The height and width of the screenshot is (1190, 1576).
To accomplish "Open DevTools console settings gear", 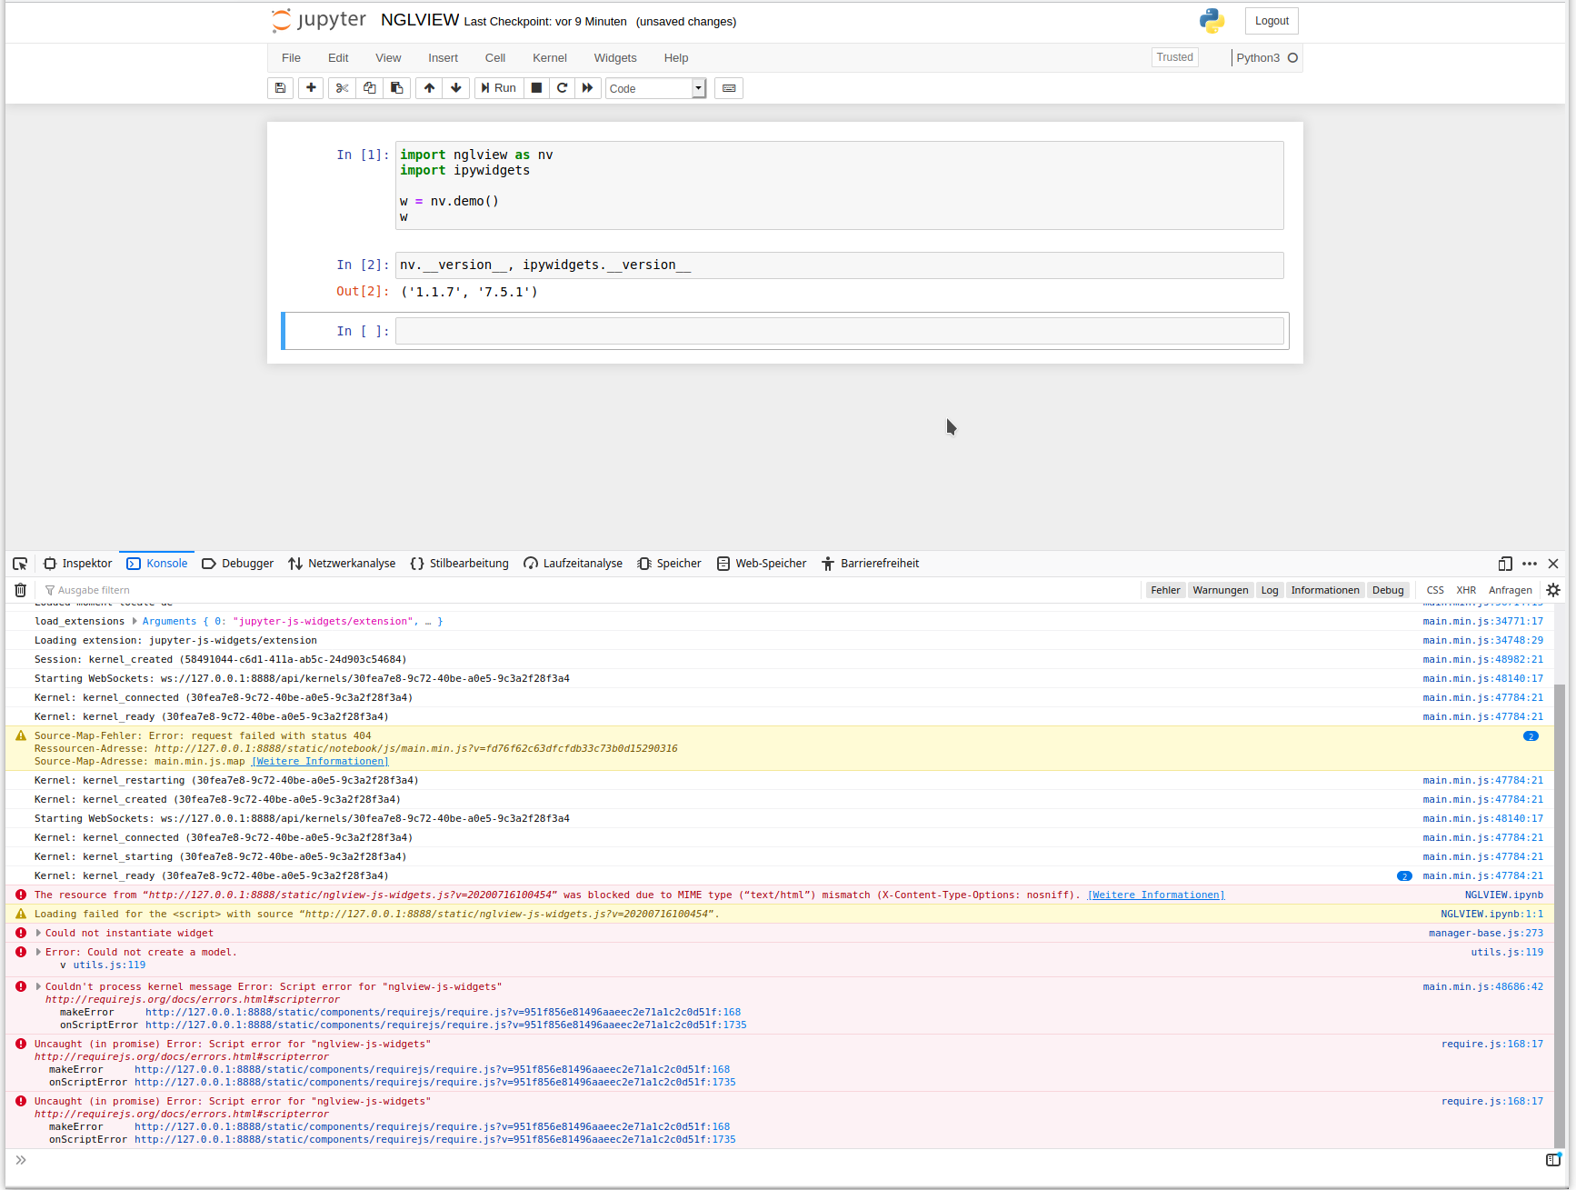I will pos(1553,590).
